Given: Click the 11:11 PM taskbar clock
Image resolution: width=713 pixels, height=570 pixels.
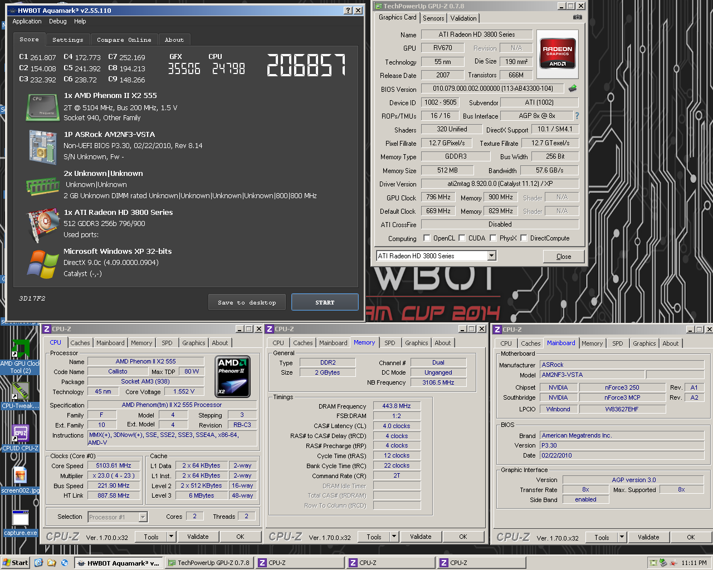Looking at the screenshot, I should click(x=694, y=563).
